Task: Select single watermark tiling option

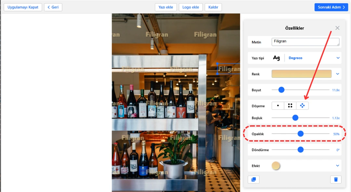Action: point(278,105)
